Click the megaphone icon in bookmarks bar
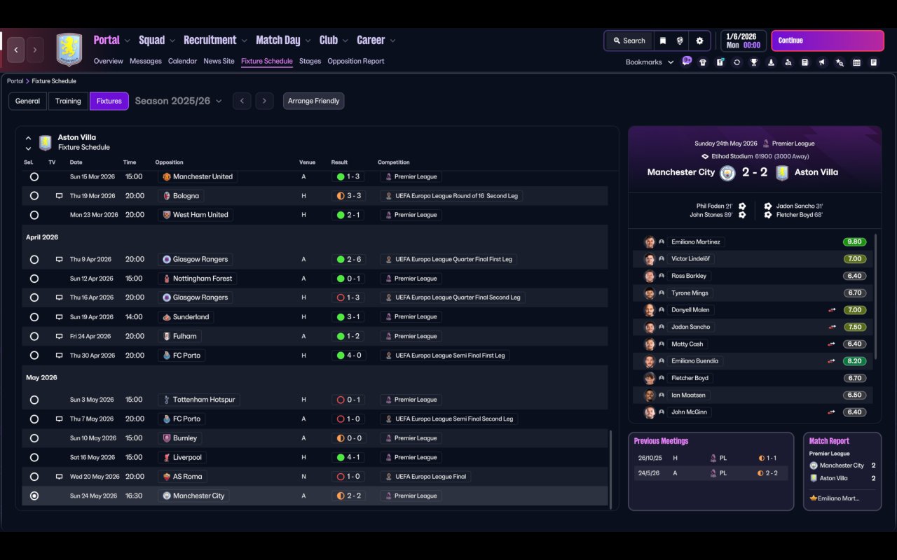 coord(822,62)
